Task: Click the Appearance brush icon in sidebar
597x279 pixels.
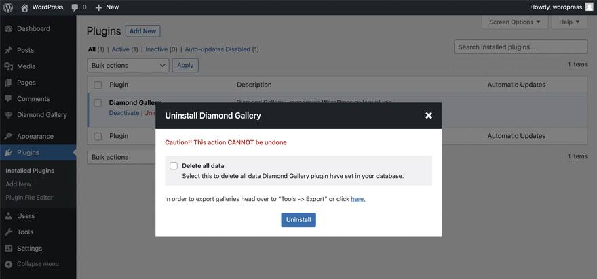Action: tap(8, 137)
